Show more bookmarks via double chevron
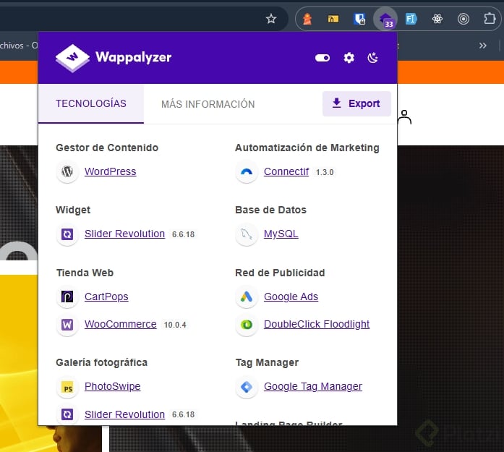This screenshot has width=504, height=452. point(482,46)
